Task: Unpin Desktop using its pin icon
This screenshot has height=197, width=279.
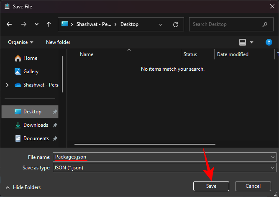Action: pos(55,112)
